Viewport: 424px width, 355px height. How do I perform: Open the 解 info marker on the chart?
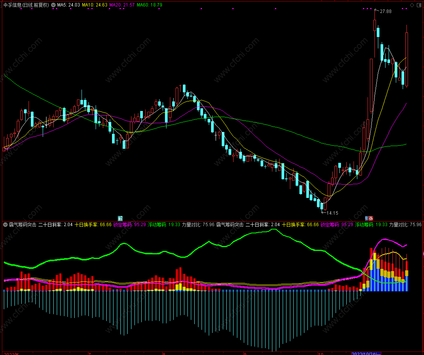[120, 218]
